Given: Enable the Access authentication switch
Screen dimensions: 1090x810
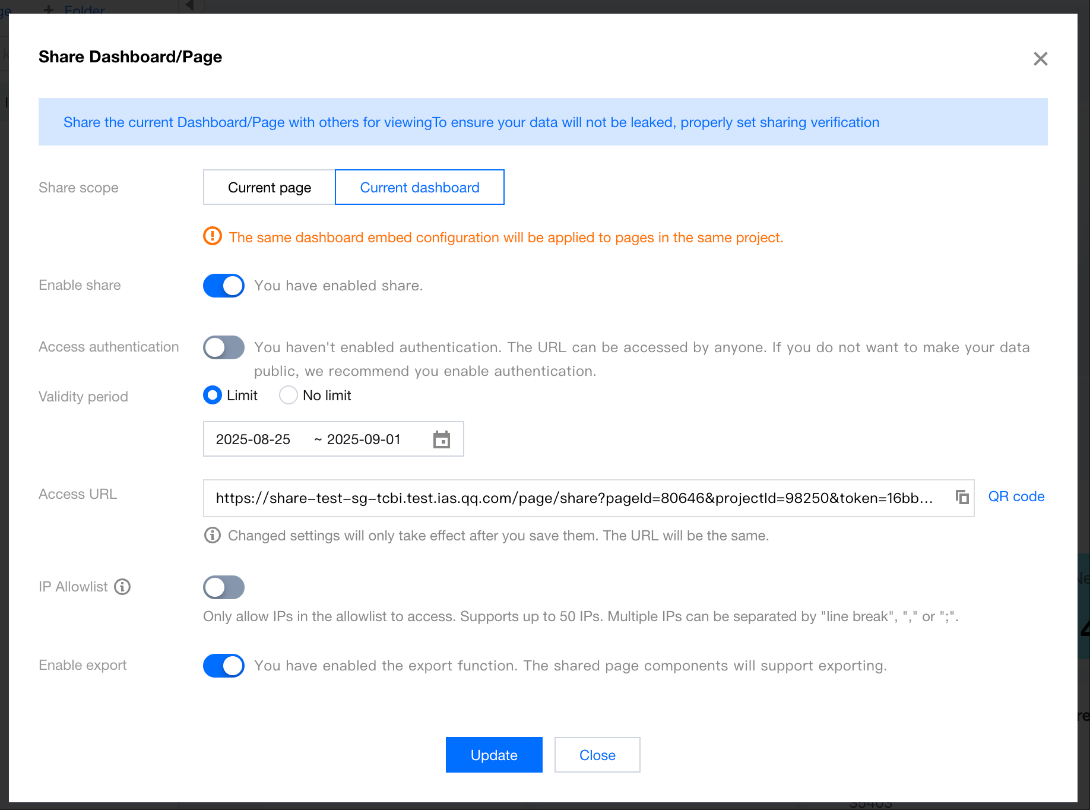Looking at the screenshot, I should (224, 347).
